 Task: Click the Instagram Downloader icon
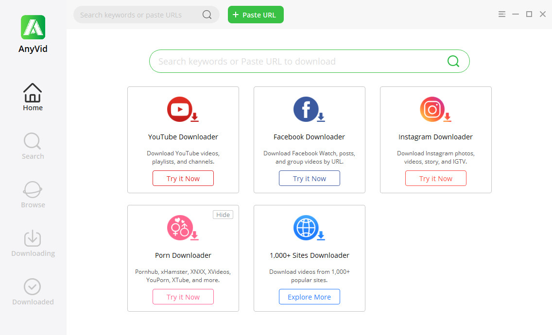pyautogui.click(x=435, y=109)
